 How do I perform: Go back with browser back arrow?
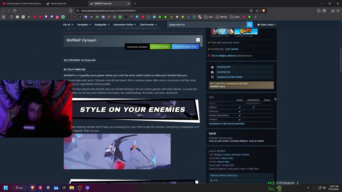pos(4,11)
